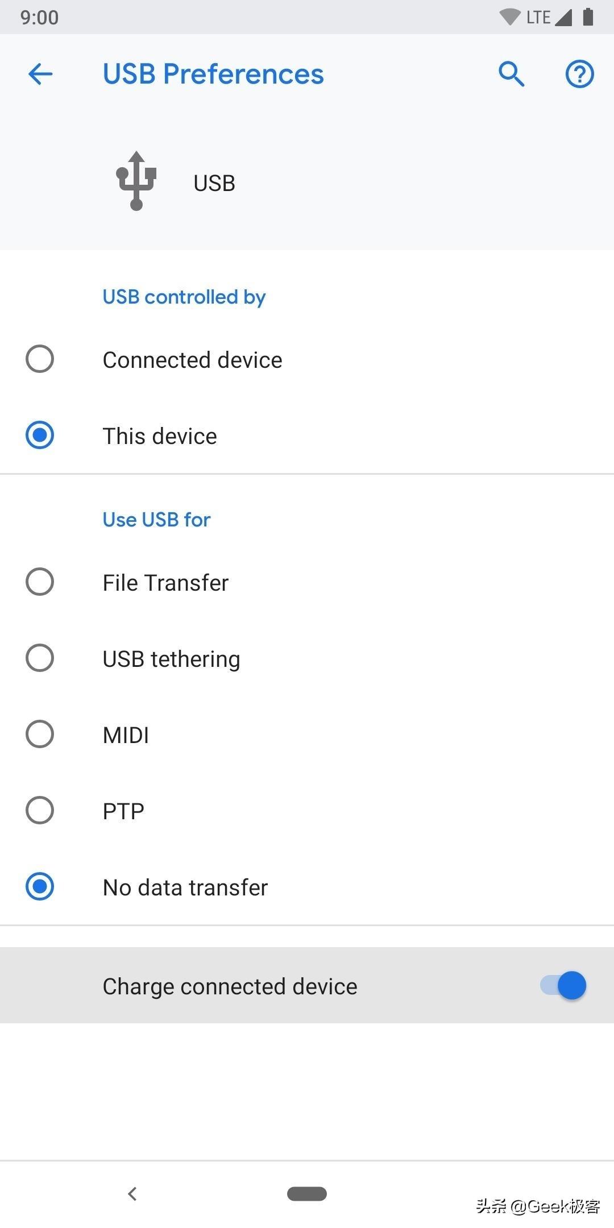Select the This device radio button
The height and width of the screenshot is (1228, 614).
pyautogui.click(x=40, y=435)
